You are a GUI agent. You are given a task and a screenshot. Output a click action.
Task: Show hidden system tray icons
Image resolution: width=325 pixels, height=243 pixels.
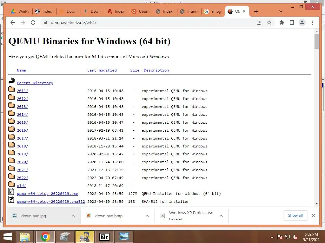point(272,237)
